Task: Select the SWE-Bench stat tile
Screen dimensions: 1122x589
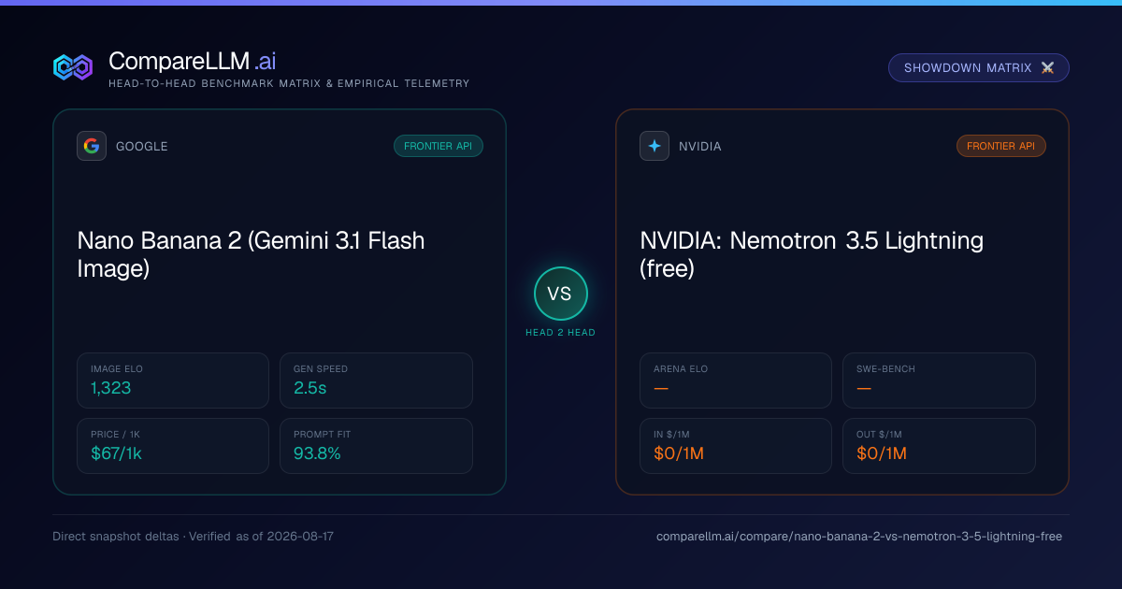Action: tap(939, 381)
